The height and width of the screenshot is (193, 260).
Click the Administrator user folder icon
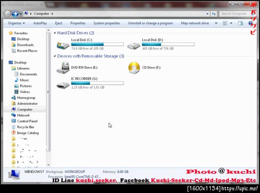(x=13, y=103)
